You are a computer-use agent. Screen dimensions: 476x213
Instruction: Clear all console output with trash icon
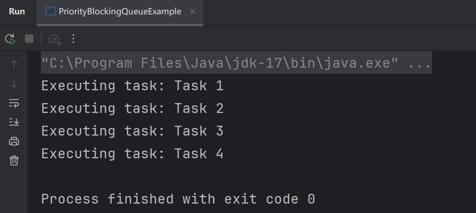coord(14,161)
